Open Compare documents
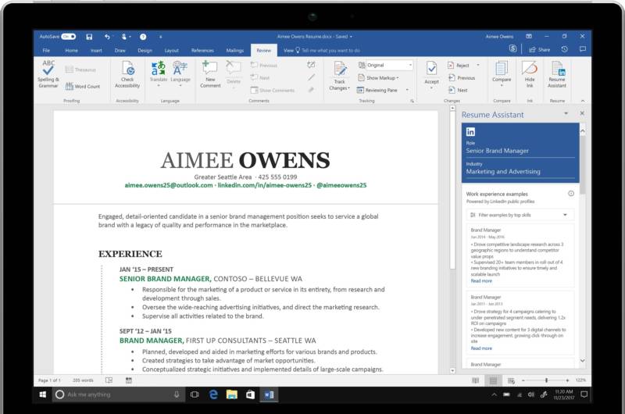Screen dimensions: 625x414 click(x=502, y=74)
